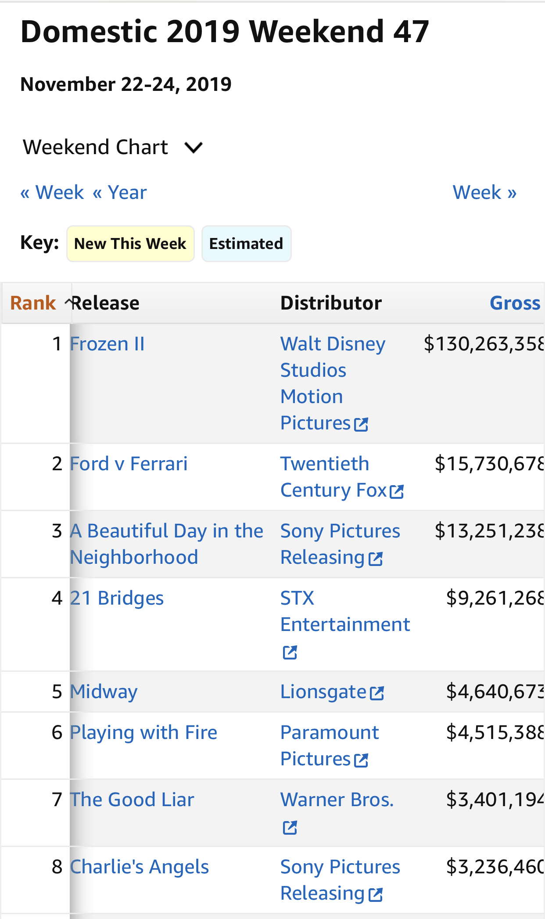Open external link icon below Warner Bros.

[290, 828]
